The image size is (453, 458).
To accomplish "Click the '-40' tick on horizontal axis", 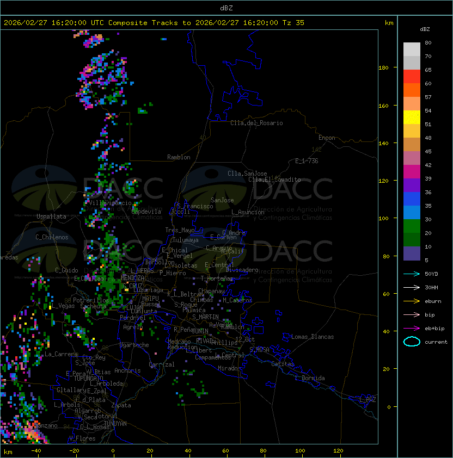I will pos(36,451).
